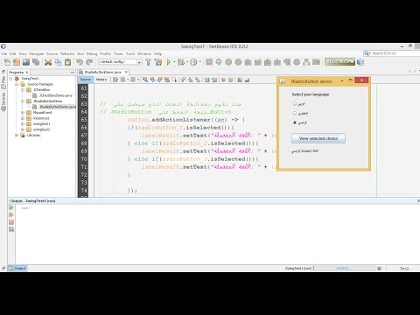
Task: Click the Find Selection magnifier icon
Action: pos(145,80)
